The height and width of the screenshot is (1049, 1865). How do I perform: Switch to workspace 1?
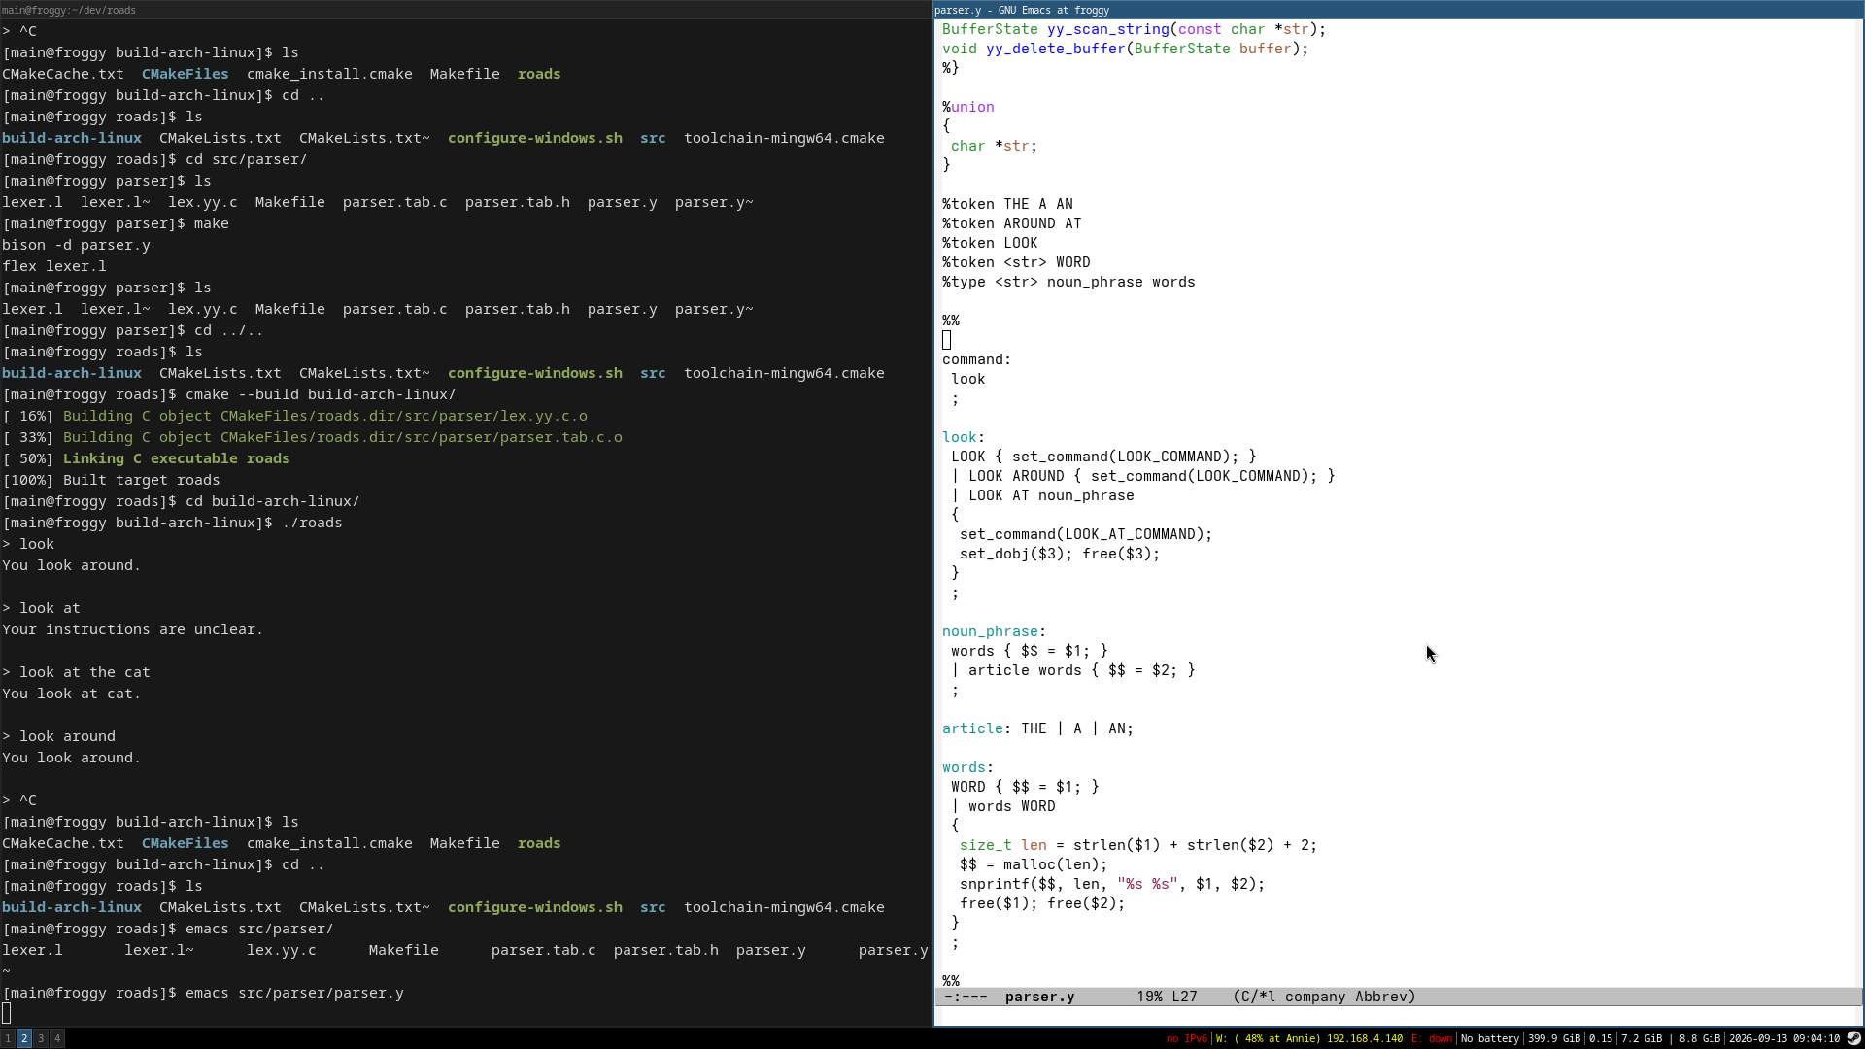point(8,1038)
